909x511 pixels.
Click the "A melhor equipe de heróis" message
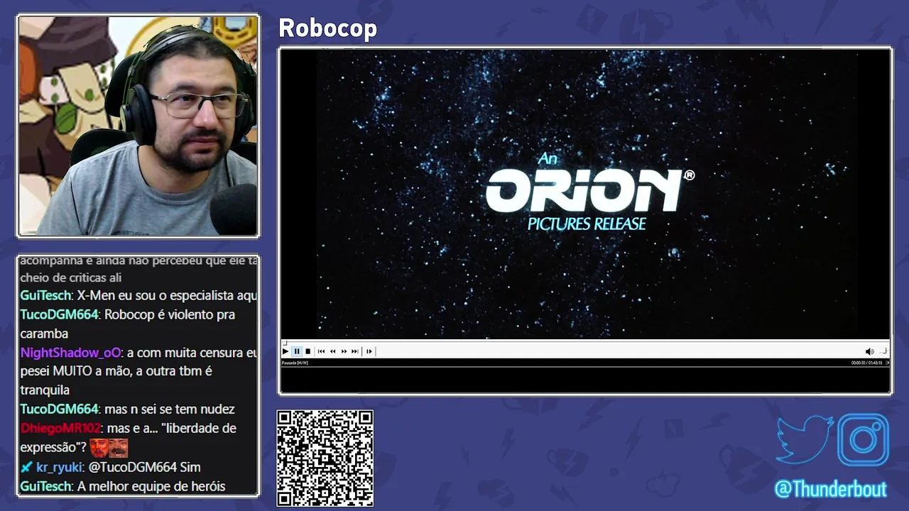(x=123, y=486)
